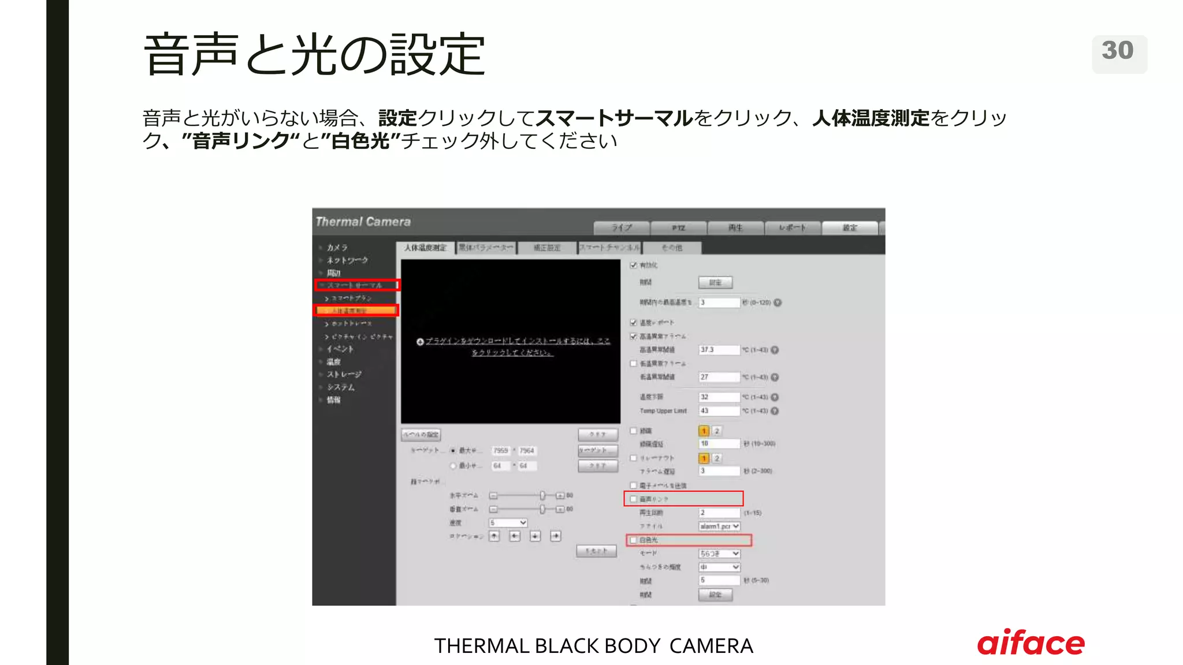Select relay-out channel 2 button
Viewport: 1183px width, 665px height.
tap(716, 458)
